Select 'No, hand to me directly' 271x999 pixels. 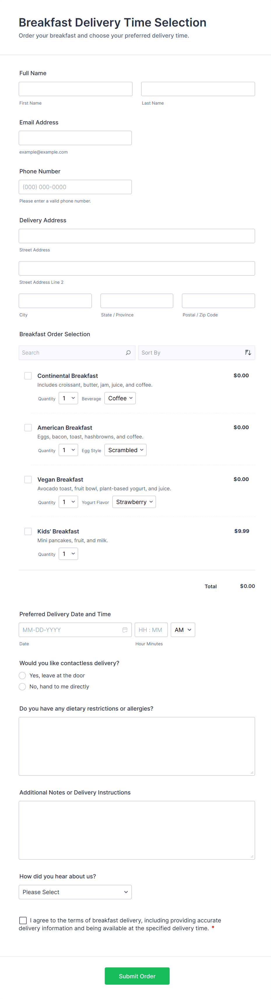coord(22,686)
